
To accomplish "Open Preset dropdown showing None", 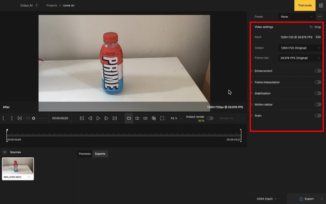I will pyautogui.click(x=296, y=17).
